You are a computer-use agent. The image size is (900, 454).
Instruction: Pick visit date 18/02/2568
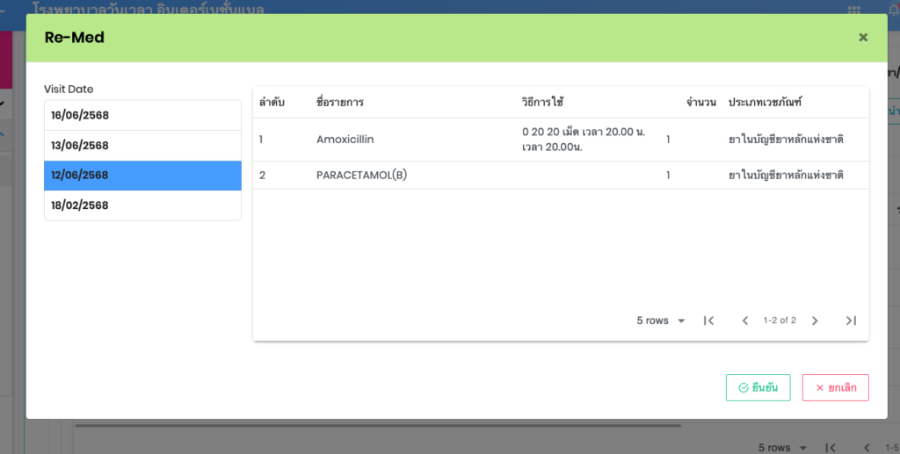(x=142, y=205)
